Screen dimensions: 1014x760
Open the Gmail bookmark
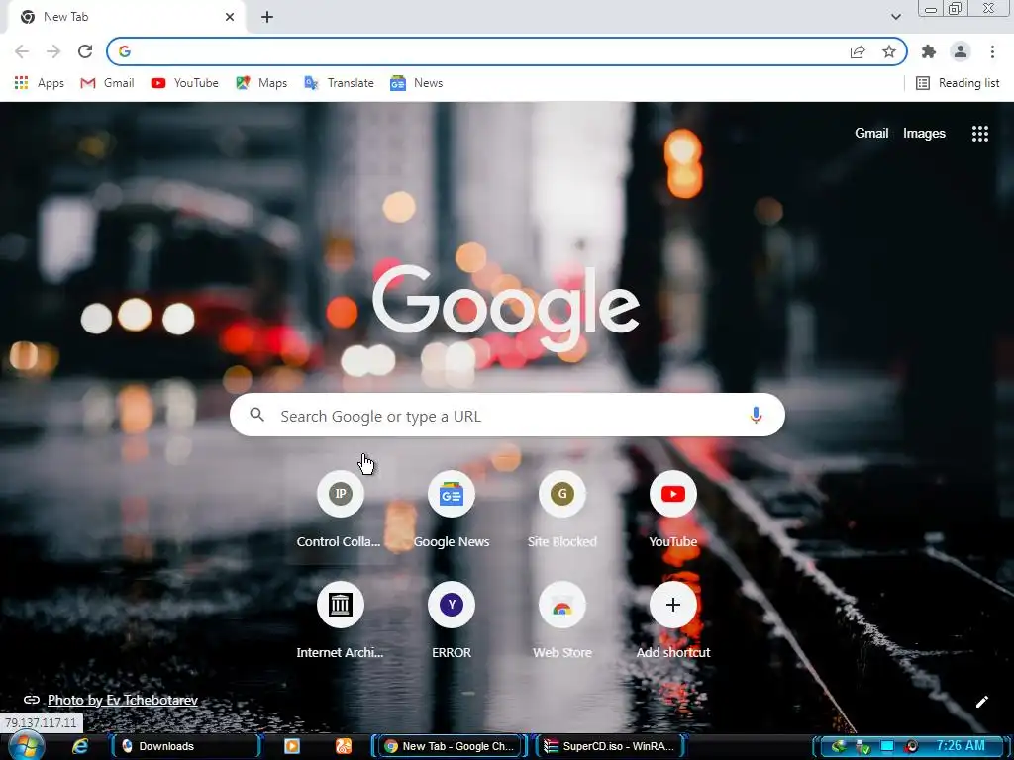tap(107, 83)
